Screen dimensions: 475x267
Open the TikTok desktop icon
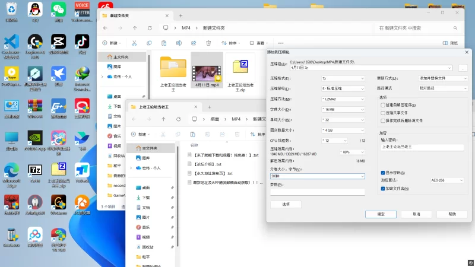point(81,43)
